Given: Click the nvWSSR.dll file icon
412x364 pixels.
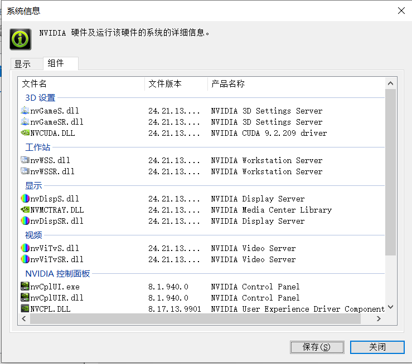Looking at the screenshot, I should click(x=25, y=171).
